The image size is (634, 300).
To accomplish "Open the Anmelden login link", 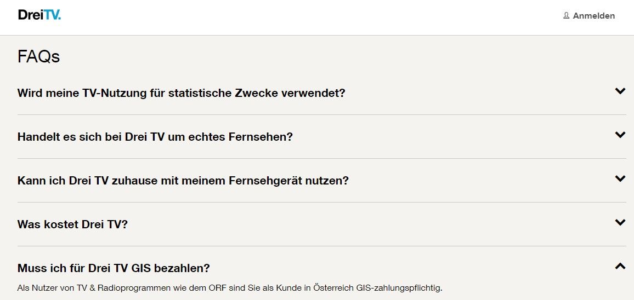I will click(593, 16).
